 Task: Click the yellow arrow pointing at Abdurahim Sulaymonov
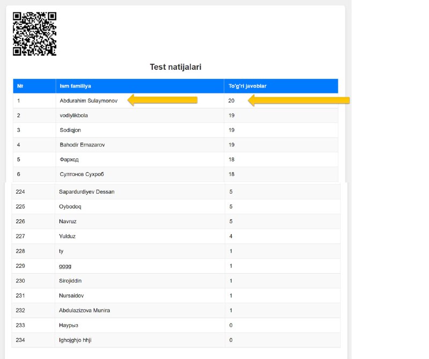click(162, 100)
